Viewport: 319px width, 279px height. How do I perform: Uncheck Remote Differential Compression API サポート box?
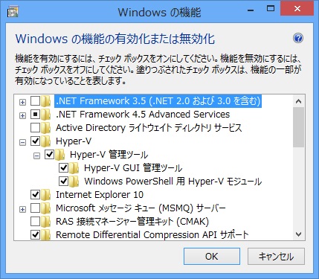pyautogui.click(x=35, y=235)
